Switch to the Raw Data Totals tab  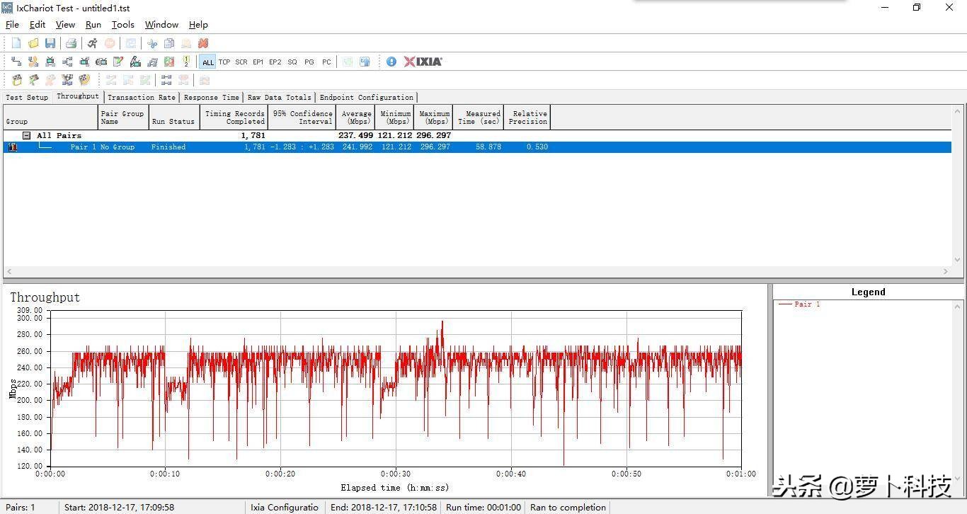[279, 97]
